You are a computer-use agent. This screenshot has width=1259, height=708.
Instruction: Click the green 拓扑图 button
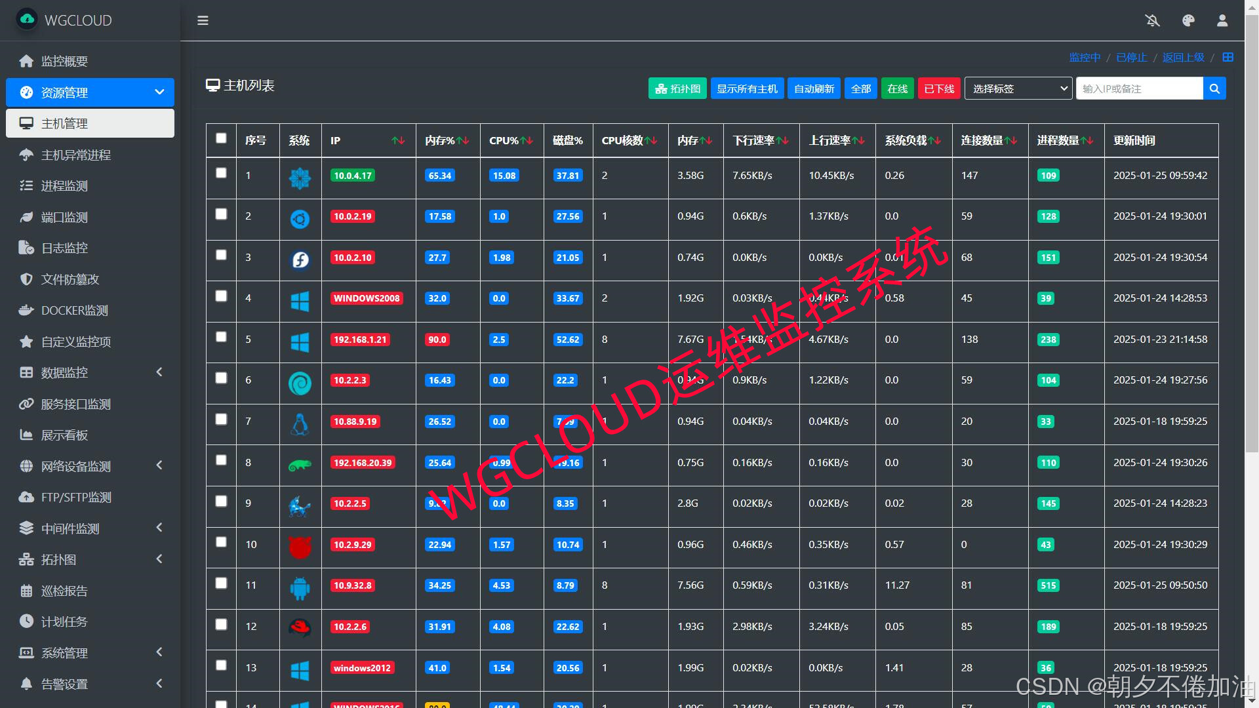click(x=677, y=88)
